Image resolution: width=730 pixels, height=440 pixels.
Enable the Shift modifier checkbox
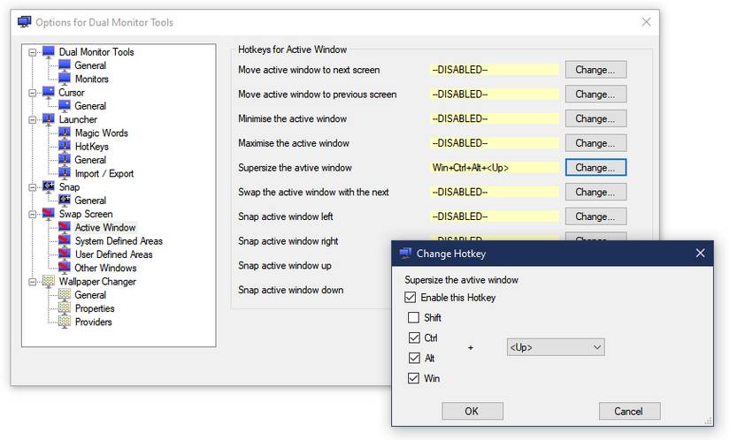413,317
